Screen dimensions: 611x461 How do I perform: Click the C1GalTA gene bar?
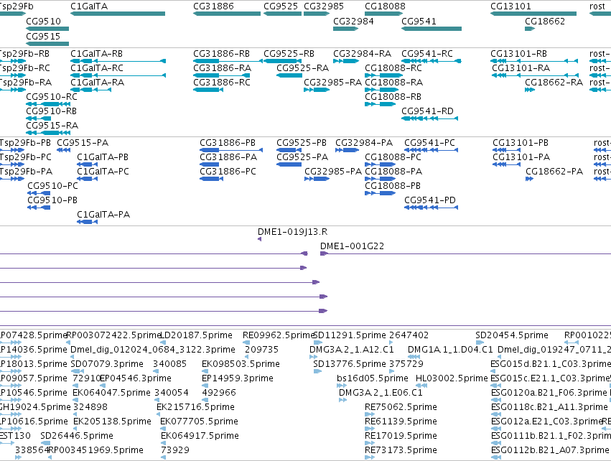coord(118,14)
